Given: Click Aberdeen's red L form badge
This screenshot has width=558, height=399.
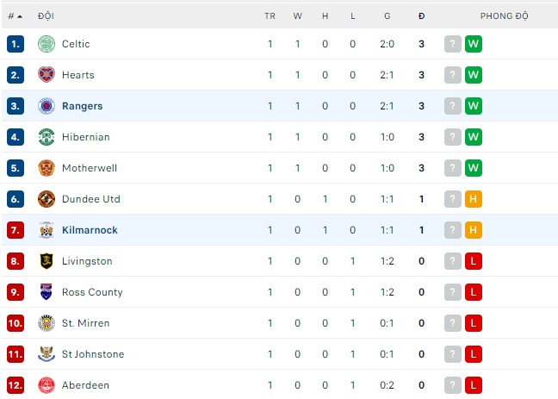Looking at the screenshot, I should click(x=473, y=385).
